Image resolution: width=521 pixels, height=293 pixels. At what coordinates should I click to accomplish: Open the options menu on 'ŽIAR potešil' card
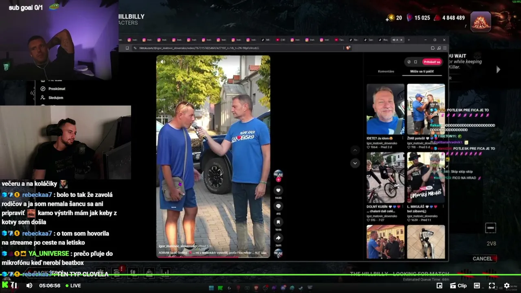[443, 138]
